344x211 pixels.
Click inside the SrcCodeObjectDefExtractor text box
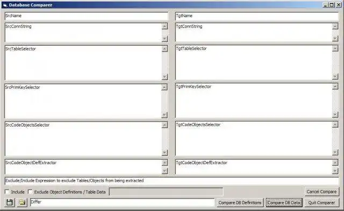(x=83, y=167)
